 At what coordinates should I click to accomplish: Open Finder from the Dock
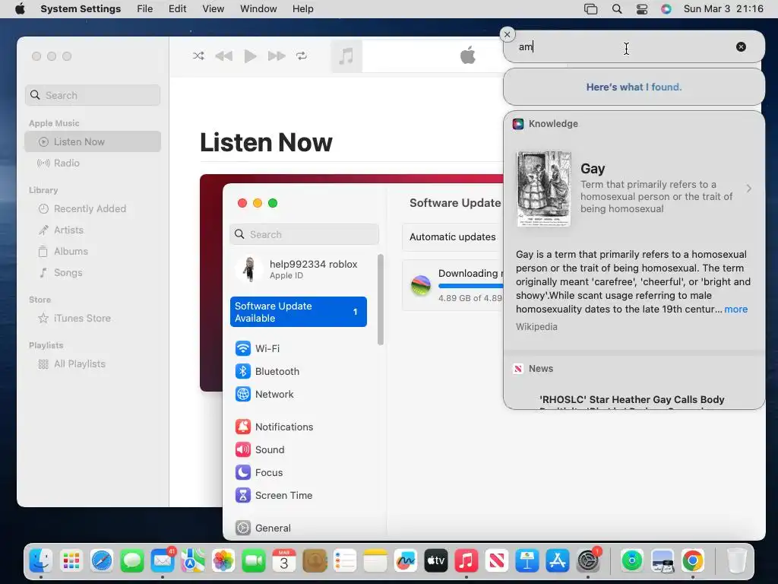point(41,561)
